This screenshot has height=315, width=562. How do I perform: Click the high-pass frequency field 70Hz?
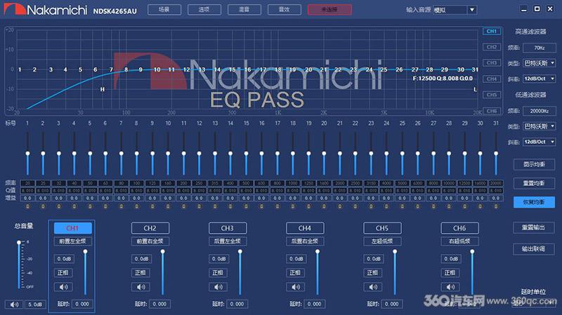click(x=540, y=48)
